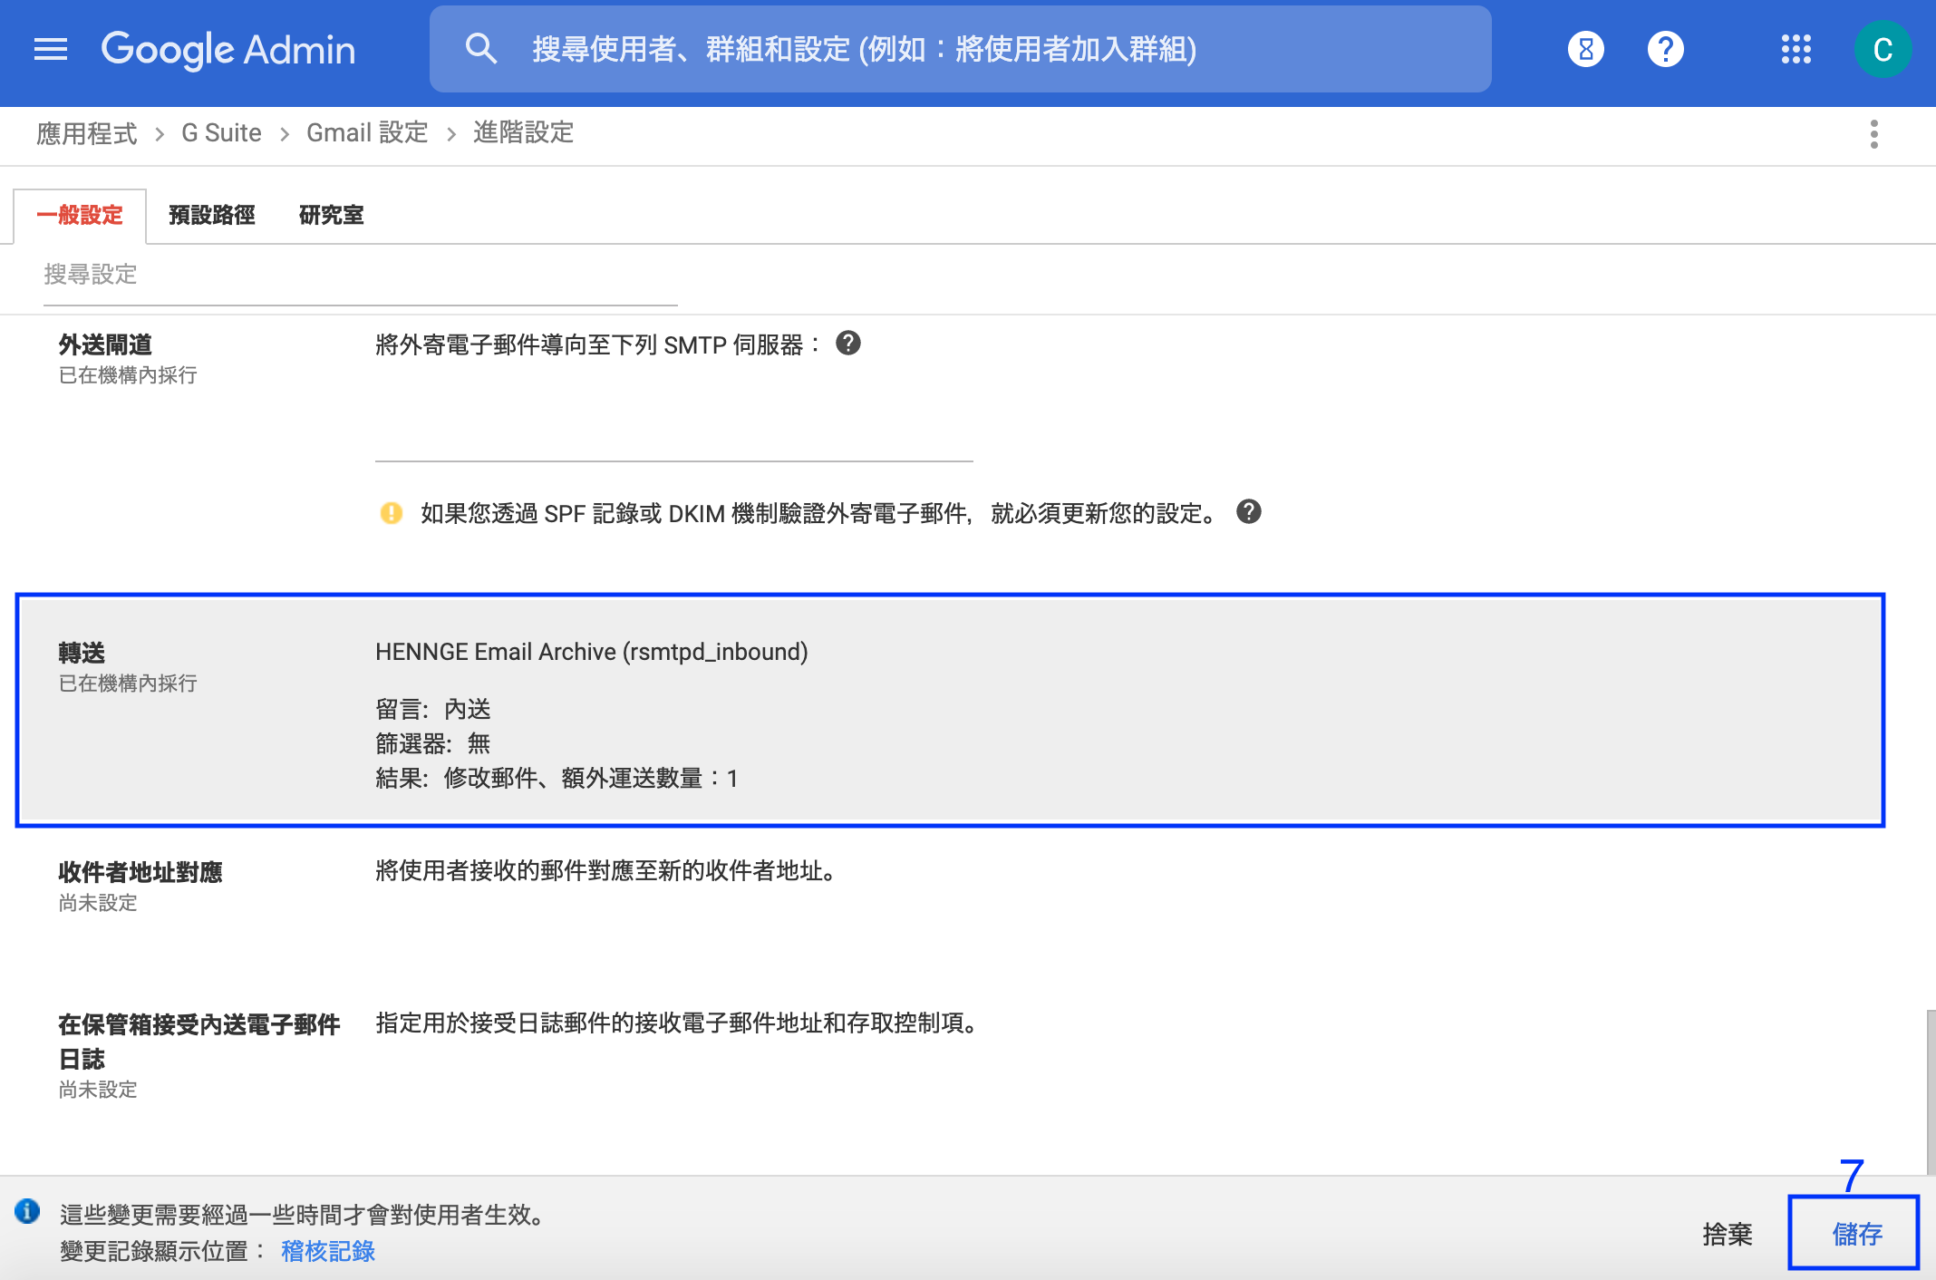Open the 稽核記錄 link

coord(328,1252)
